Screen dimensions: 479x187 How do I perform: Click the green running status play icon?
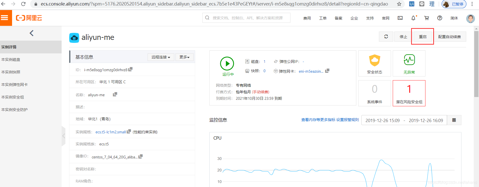tap(227, 64)
